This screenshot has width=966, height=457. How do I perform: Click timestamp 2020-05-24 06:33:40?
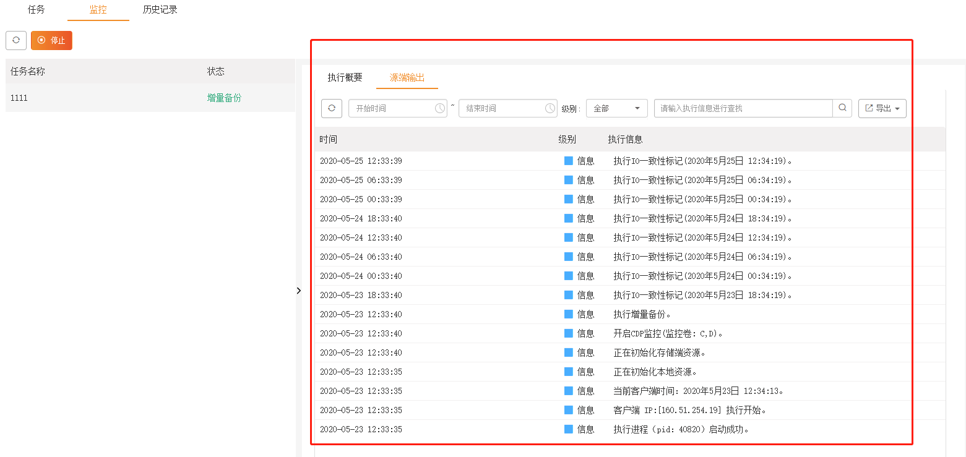coord(361,257)
